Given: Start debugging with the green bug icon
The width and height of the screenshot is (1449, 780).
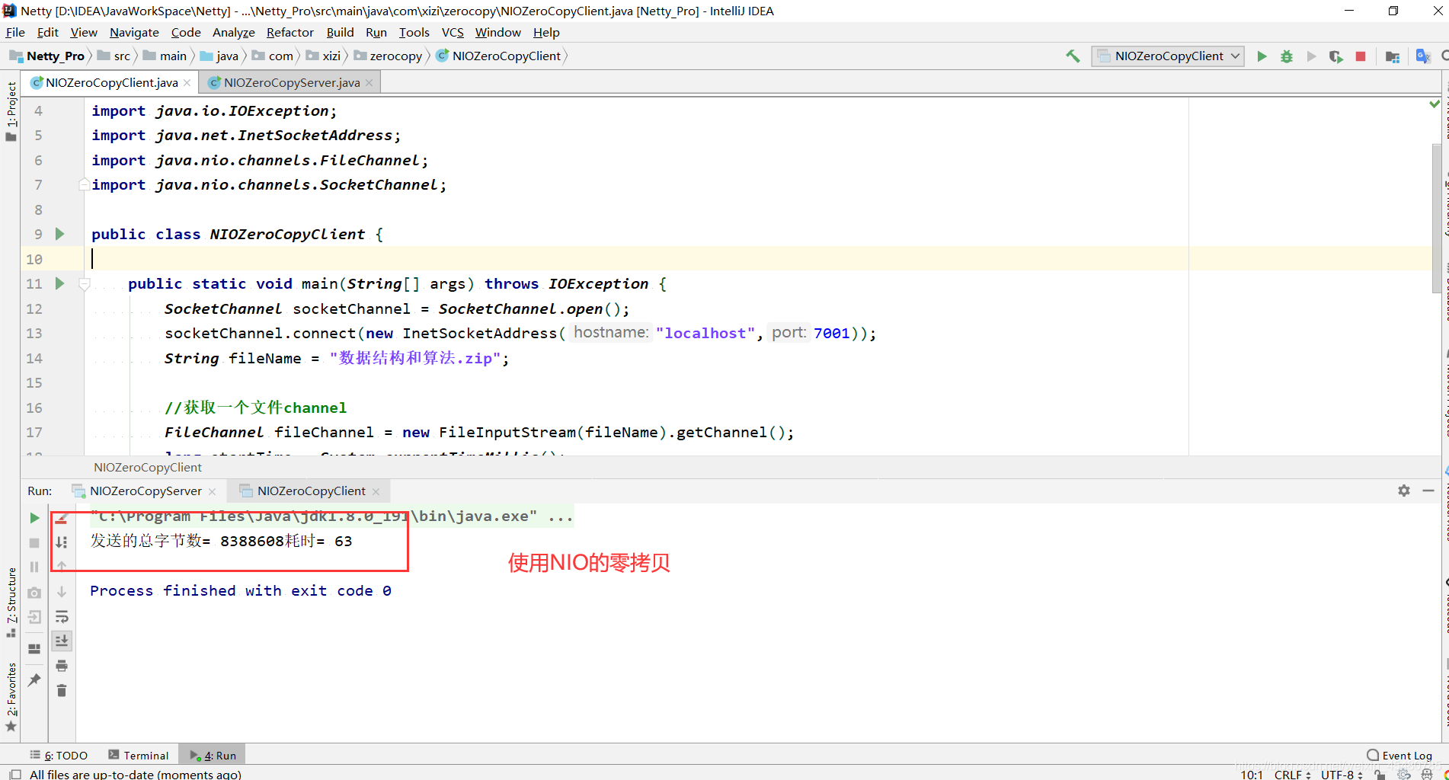Looking at the screenshot, I should click(1287, 56).
